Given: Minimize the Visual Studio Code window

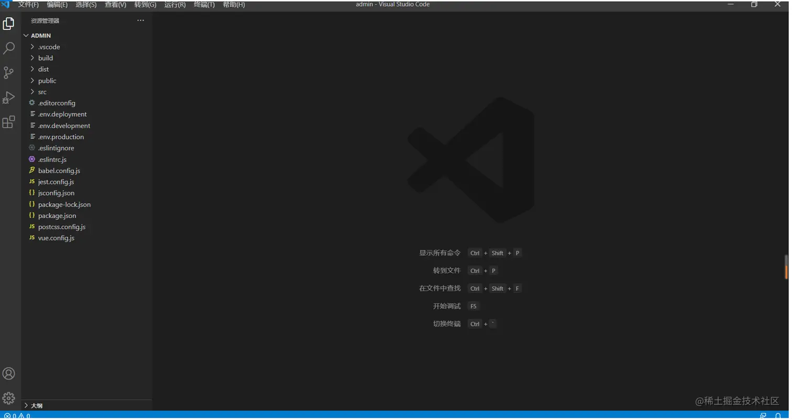Looking at the screenshot, I should (x=731, y=4).
